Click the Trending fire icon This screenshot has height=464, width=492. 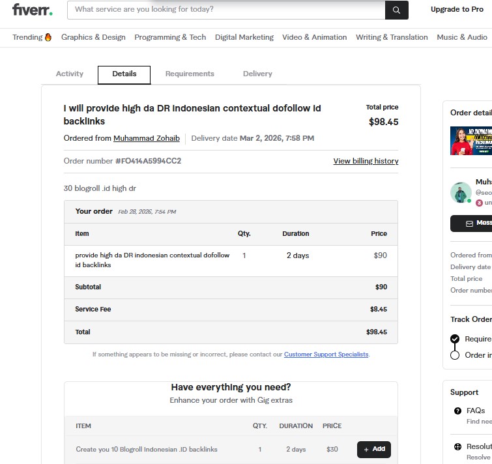tap(48, 37)
